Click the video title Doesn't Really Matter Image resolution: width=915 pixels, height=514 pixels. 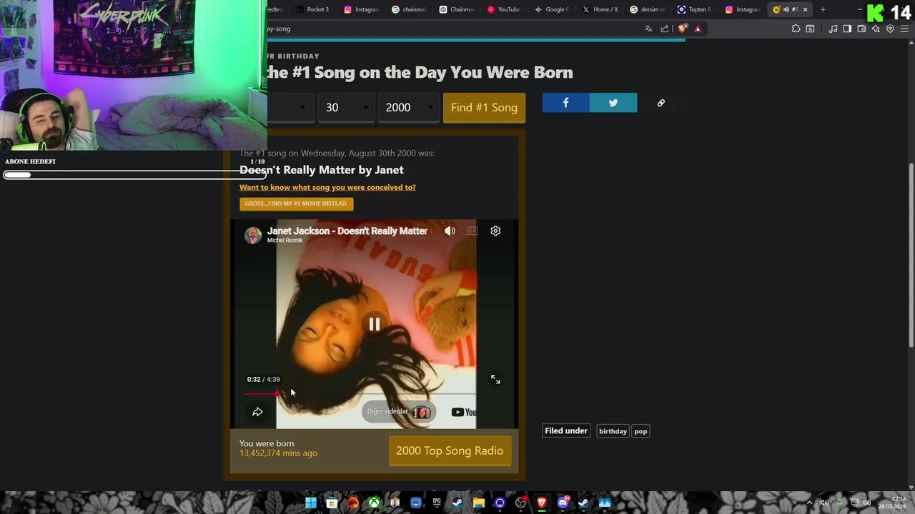(x=347, y=231)
